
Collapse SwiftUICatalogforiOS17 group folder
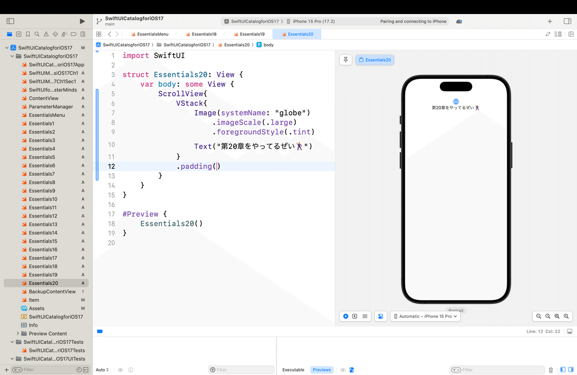(13, 56)
